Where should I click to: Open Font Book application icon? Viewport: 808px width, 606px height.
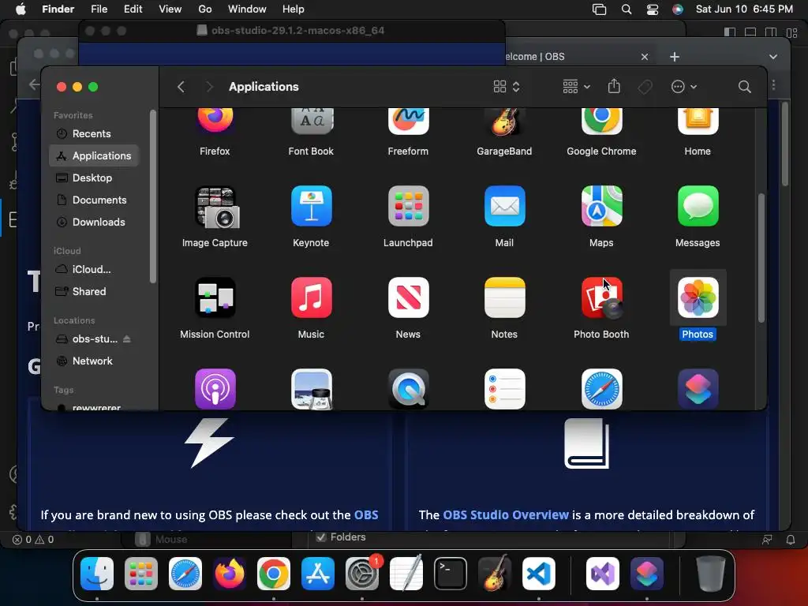tap(311, 122)
